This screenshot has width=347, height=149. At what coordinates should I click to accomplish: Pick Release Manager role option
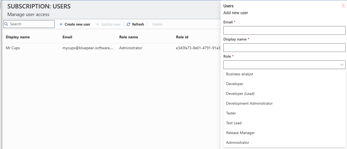coord(240,133)
